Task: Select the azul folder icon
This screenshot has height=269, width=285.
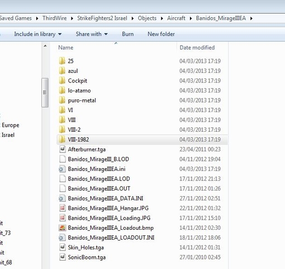Action: (x=62, y=71)
